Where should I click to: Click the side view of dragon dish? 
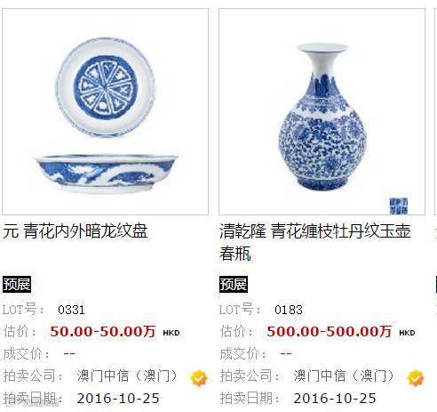107,174
